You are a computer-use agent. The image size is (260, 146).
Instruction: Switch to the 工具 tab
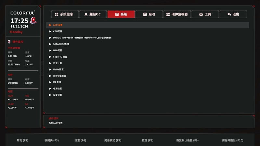pos(205,14)
